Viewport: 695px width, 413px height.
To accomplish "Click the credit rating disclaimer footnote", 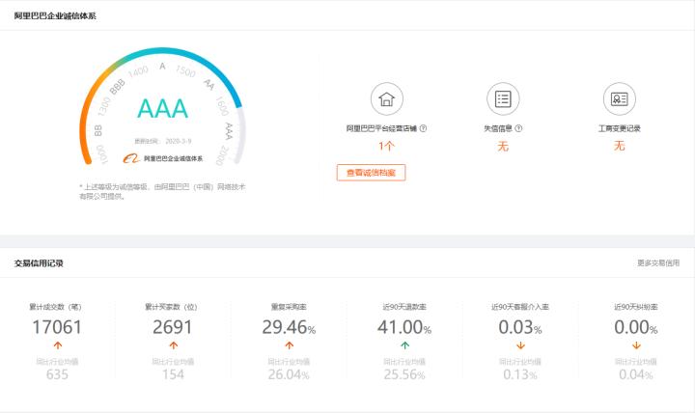I will (162, 191).
